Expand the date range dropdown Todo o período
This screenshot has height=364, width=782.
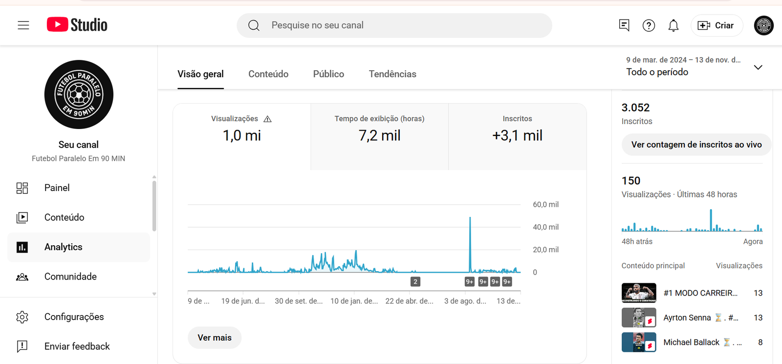[758, 67]
